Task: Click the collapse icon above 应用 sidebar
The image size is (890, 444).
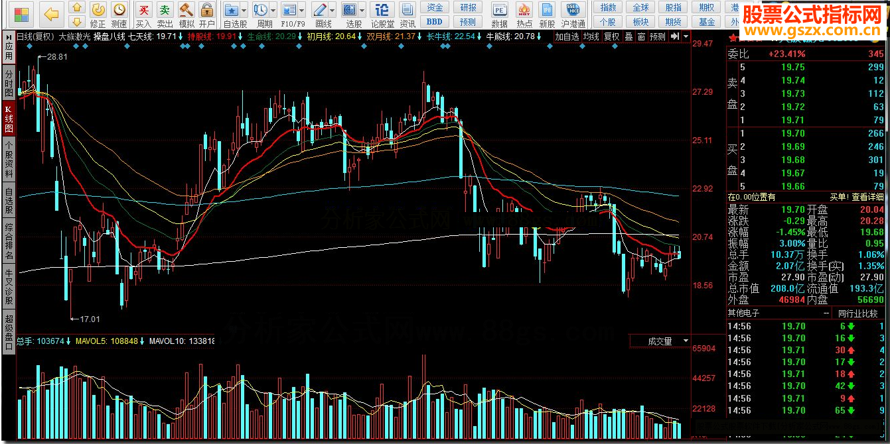Action: click(x=9, y=36)
